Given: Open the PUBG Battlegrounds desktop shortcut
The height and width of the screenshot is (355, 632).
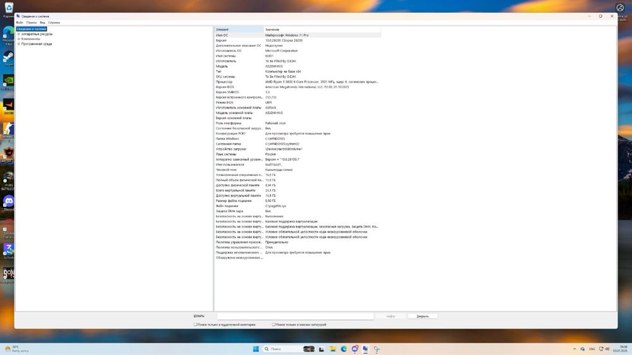Looking at the screenshot, I should click(x=8, y=180).
